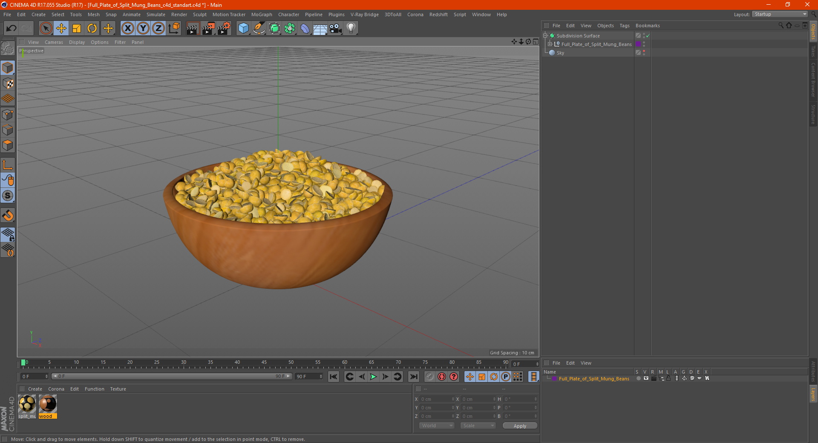Select the wood material thumbnail
This screenshot has height=443, width=818.
tap(48, 407)
